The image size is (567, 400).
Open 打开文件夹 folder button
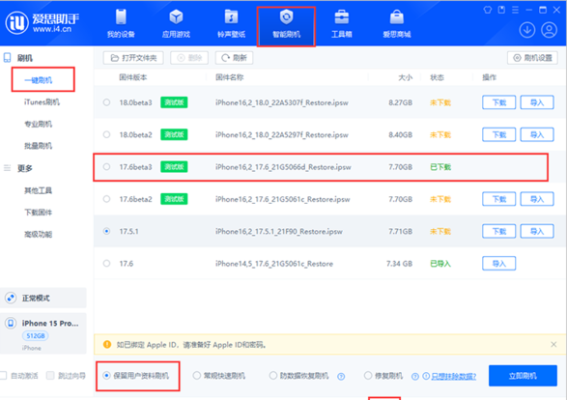[133, 58]
